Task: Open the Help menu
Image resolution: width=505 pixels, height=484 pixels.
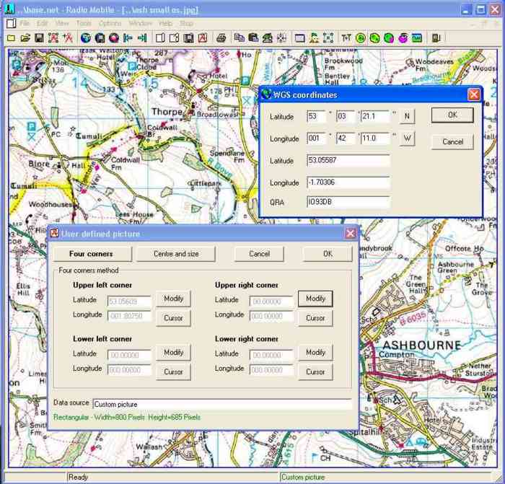Action: point(165,24)
